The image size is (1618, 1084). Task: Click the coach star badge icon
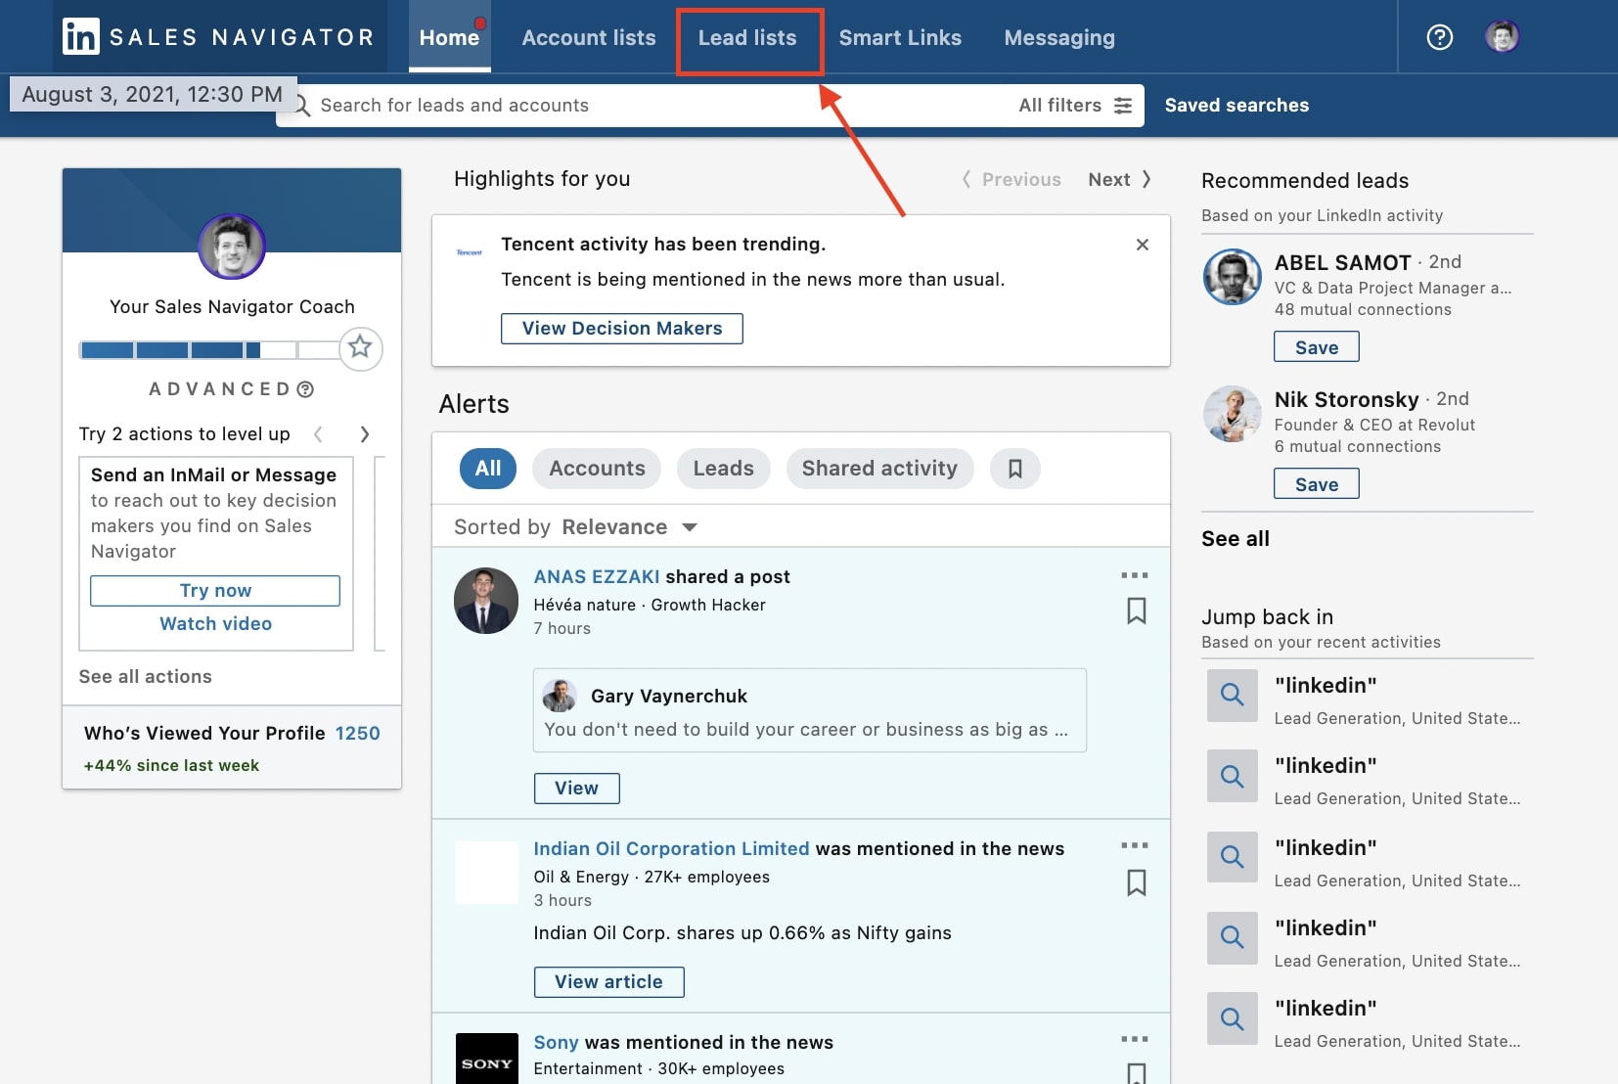(x=360, y=347)
